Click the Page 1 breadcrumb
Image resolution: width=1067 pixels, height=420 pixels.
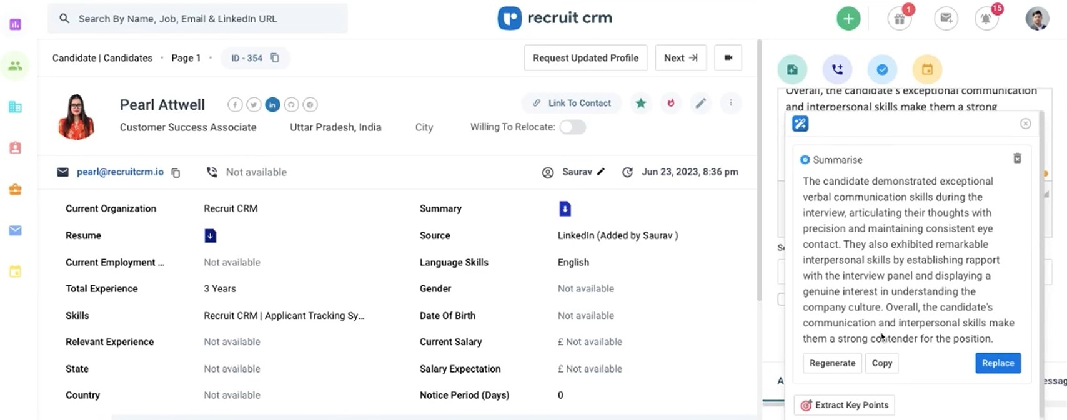coord(186,58)
